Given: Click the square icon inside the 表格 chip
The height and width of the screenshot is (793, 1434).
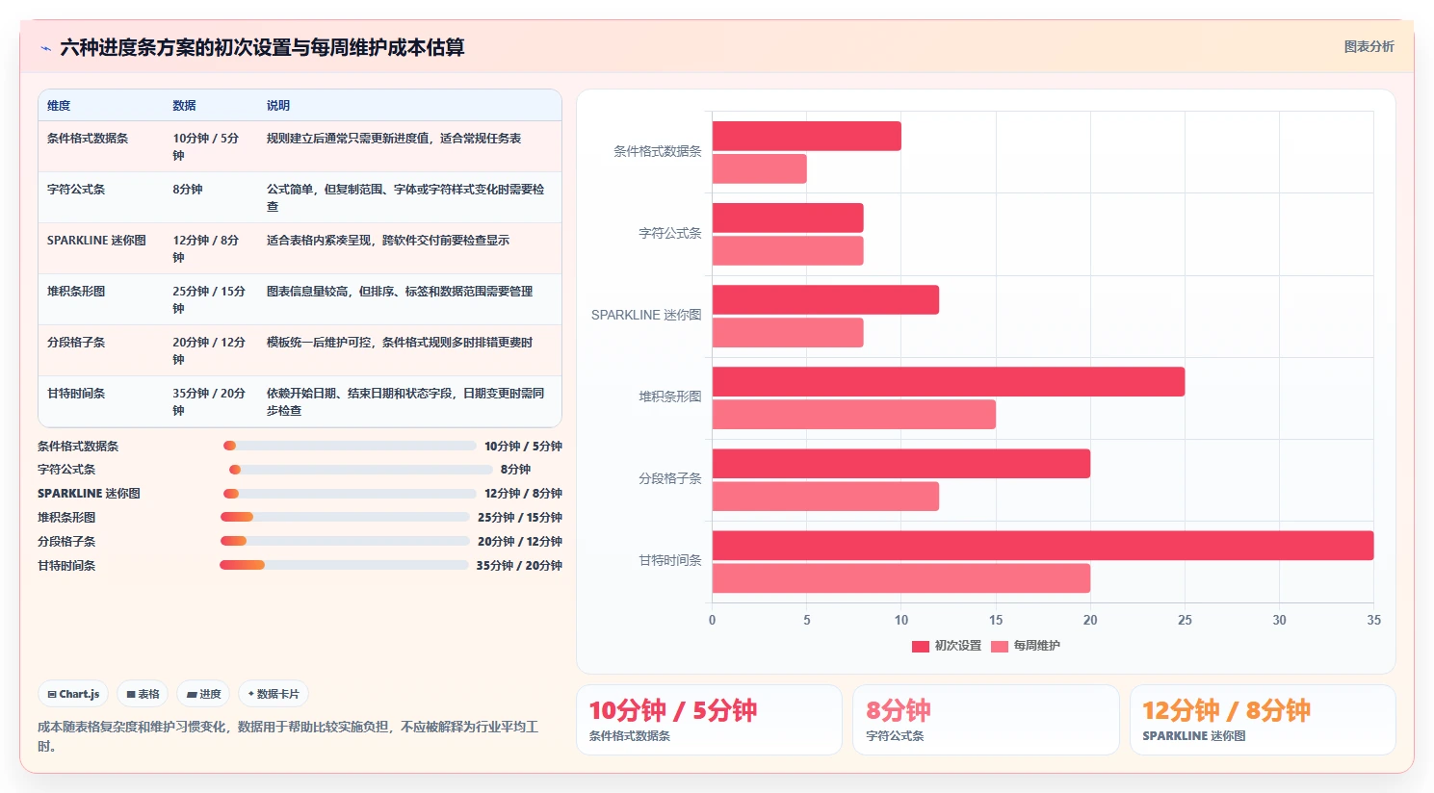Looking at the screenshot, I should (x=131, y=694).
